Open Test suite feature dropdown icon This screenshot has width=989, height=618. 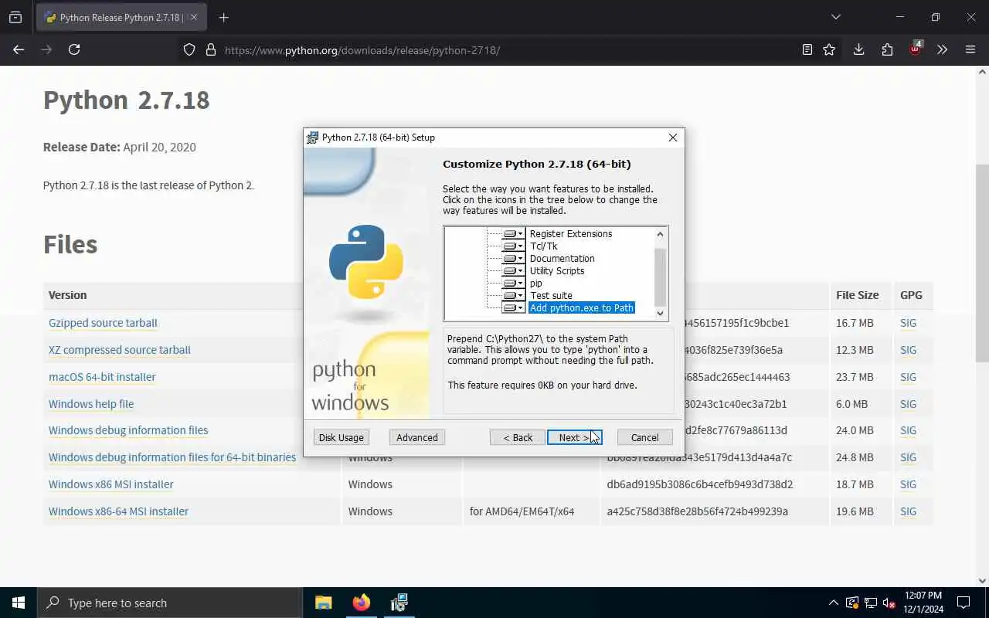(x=513, y=295)
